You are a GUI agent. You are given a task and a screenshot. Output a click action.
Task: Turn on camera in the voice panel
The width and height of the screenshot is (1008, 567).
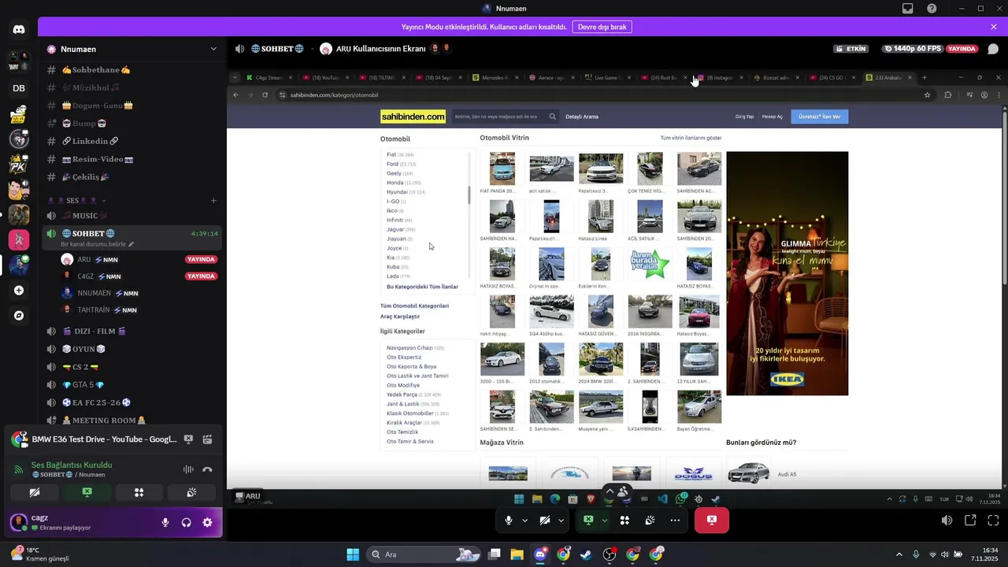click(35, 492)
